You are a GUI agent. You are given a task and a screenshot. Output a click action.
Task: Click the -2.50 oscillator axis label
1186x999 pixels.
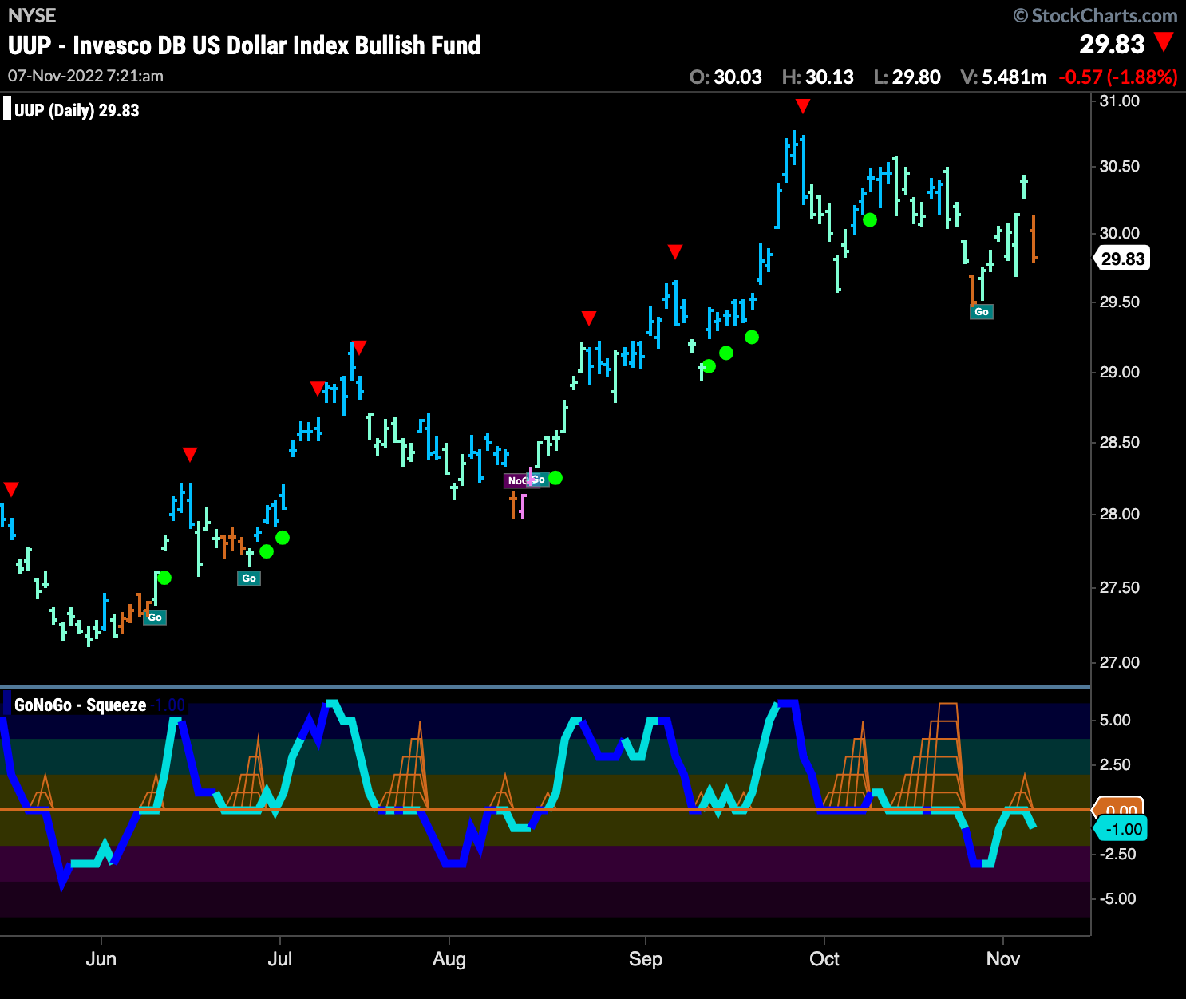[x=1117, y=854]
